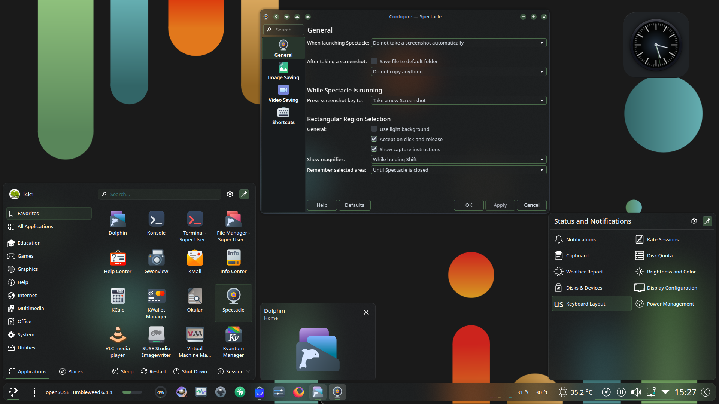Toggle pin on Status and Notifications panel
The image size is (719, 404).
[x=707, y=221]
